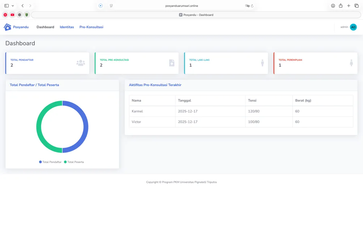This screenshot has width=363, height=227.
Task: Toggle Total Peserta legend item in chart
Action: point(74,162)
